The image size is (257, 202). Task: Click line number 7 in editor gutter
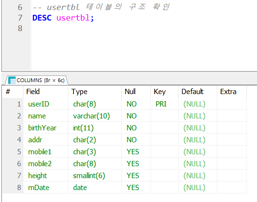click(20, 18)
